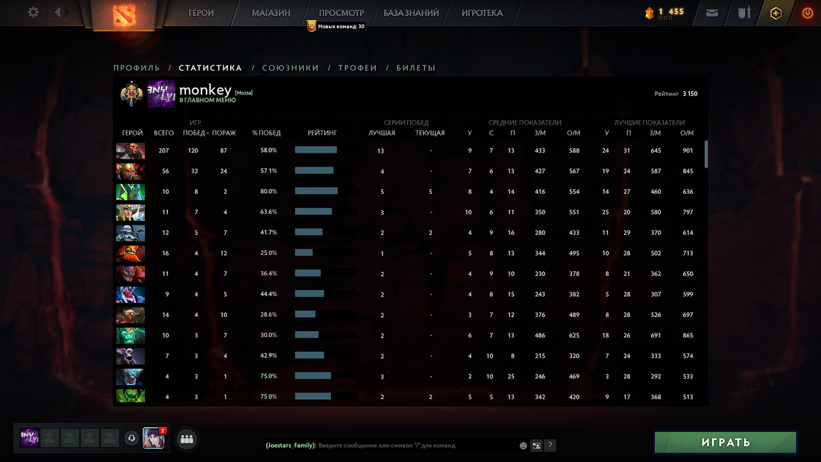Switch to the СОЮЗНИКИ tab
The width and height of the screenshot is (821, 462).
[x=291, y=67]
